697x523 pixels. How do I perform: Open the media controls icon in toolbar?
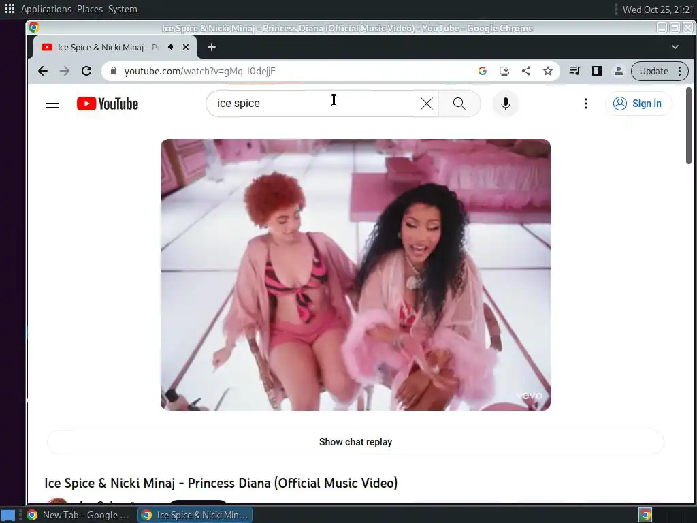[x=574, y=71]
